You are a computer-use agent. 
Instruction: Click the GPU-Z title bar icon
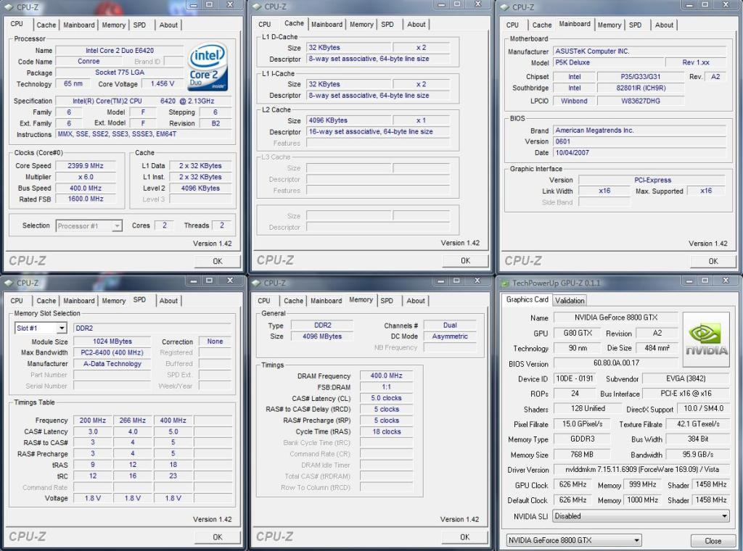click(504, 283)
